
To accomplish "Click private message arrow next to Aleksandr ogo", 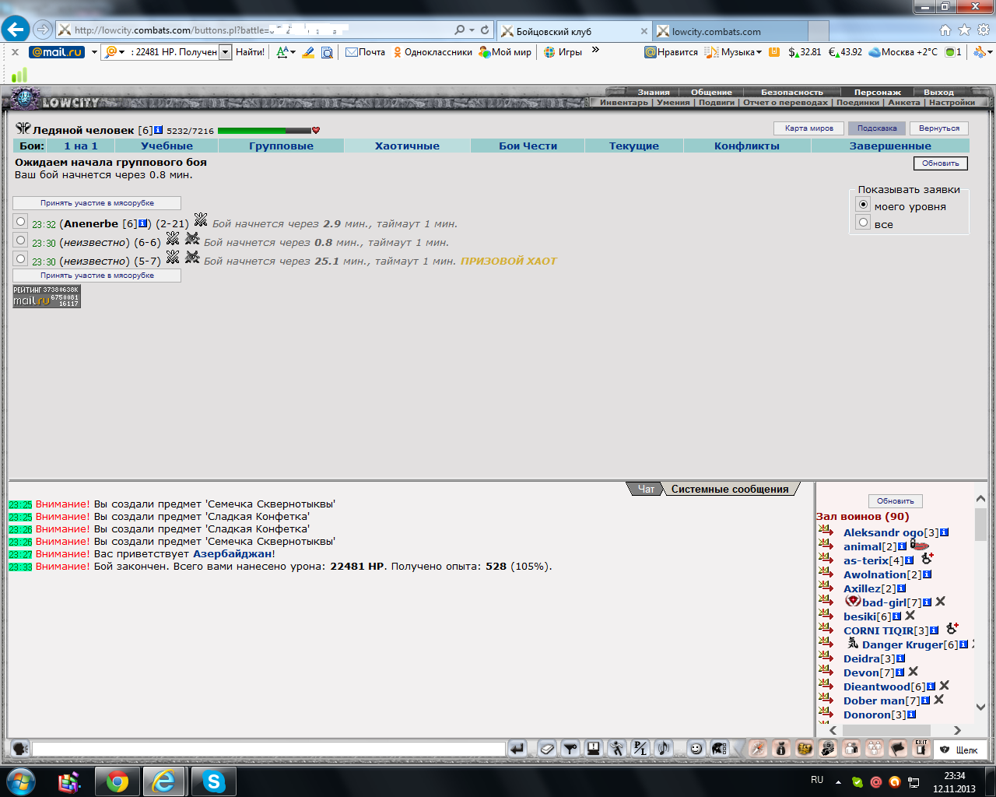I will coord(826,531).
